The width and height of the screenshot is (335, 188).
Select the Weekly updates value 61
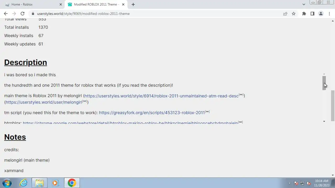[x=41, y=44]
